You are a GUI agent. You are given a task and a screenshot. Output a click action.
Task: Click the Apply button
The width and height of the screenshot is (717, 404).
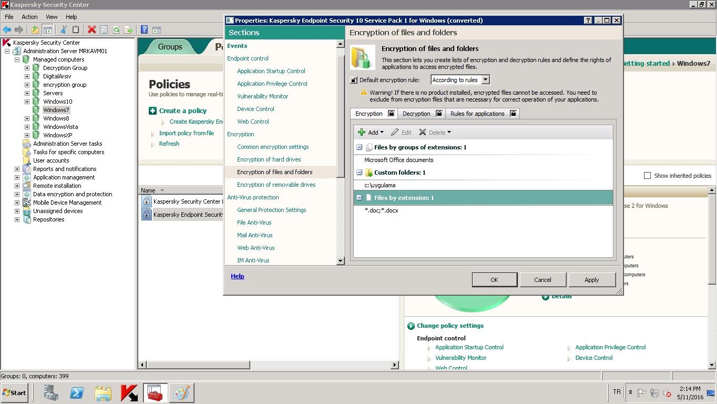pos(591,280)
